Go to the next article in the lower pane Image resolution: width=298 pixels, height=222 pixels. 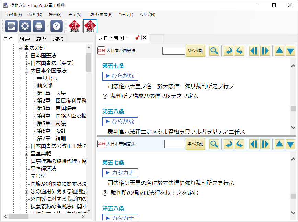(x=265, y=144)
